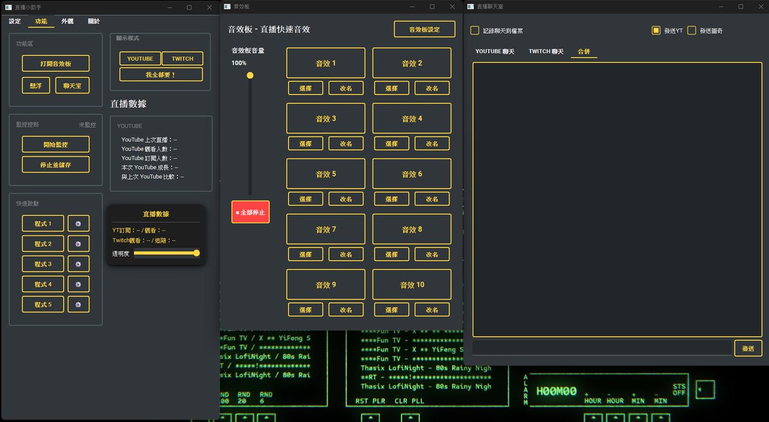The image size is (769, 422).
Task: Play 音效 2
Action: (x=411, y=63)
